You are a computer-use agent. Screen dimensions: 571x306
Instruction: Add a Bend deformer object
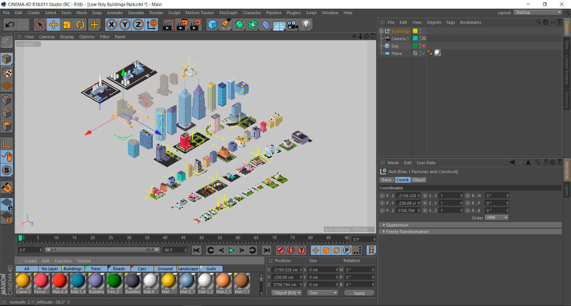pyautogui.click(x=266, y=25)
